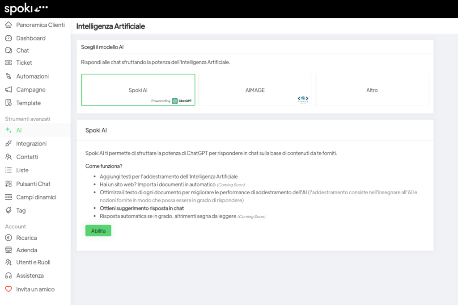Click the Template document icon
458x305 pixels.
coord(9,103)
